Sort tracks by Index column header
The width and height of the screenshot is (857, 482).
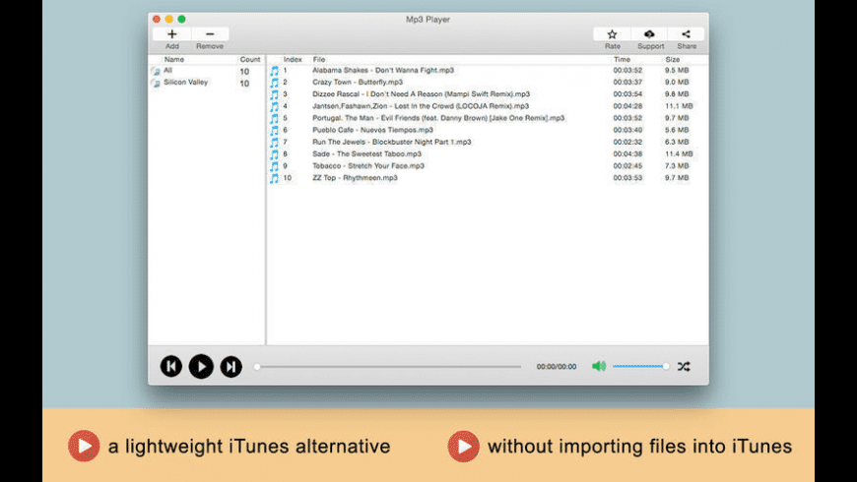[x=293, y=59]
